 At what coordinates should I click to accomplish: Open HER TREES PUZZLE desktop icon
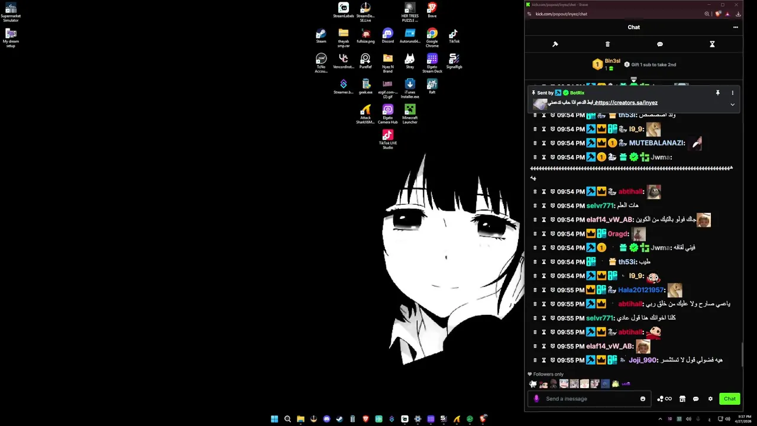pos(410,12)
